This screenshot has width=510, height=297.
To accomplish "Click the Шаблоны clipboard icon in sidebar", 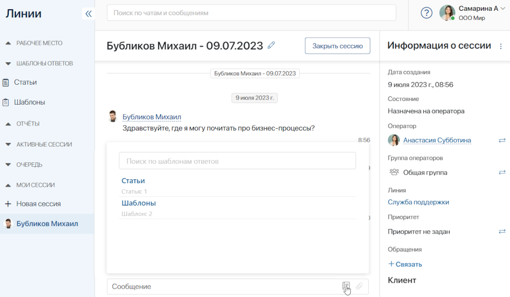I will click(x=6, y=102).
